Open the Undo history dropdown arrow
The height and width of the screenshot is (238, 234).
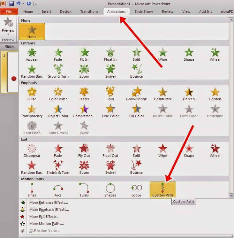[x=23, y=3]
